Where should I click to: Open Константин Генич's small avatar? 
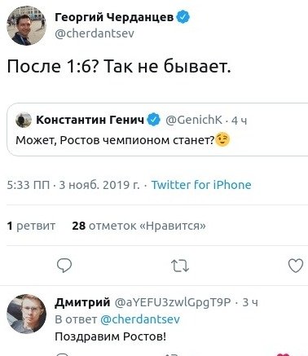(x=24, y=120)
